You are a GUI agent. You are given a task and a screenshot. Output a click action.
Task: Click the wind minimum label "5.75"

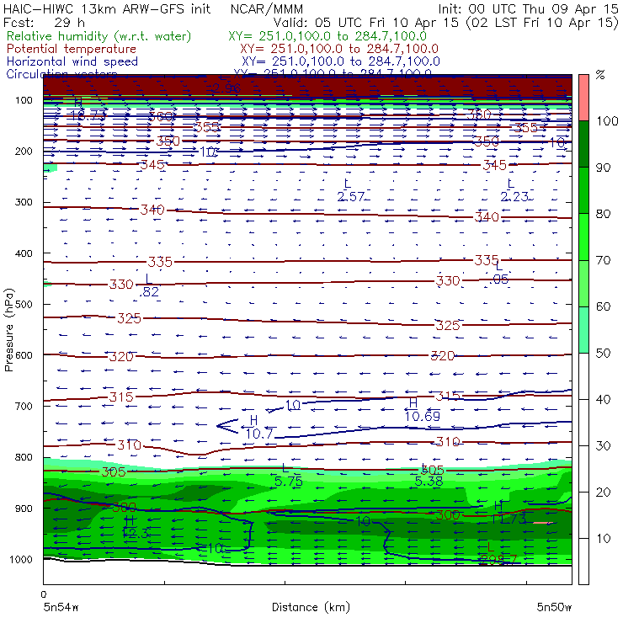point(289,482)
